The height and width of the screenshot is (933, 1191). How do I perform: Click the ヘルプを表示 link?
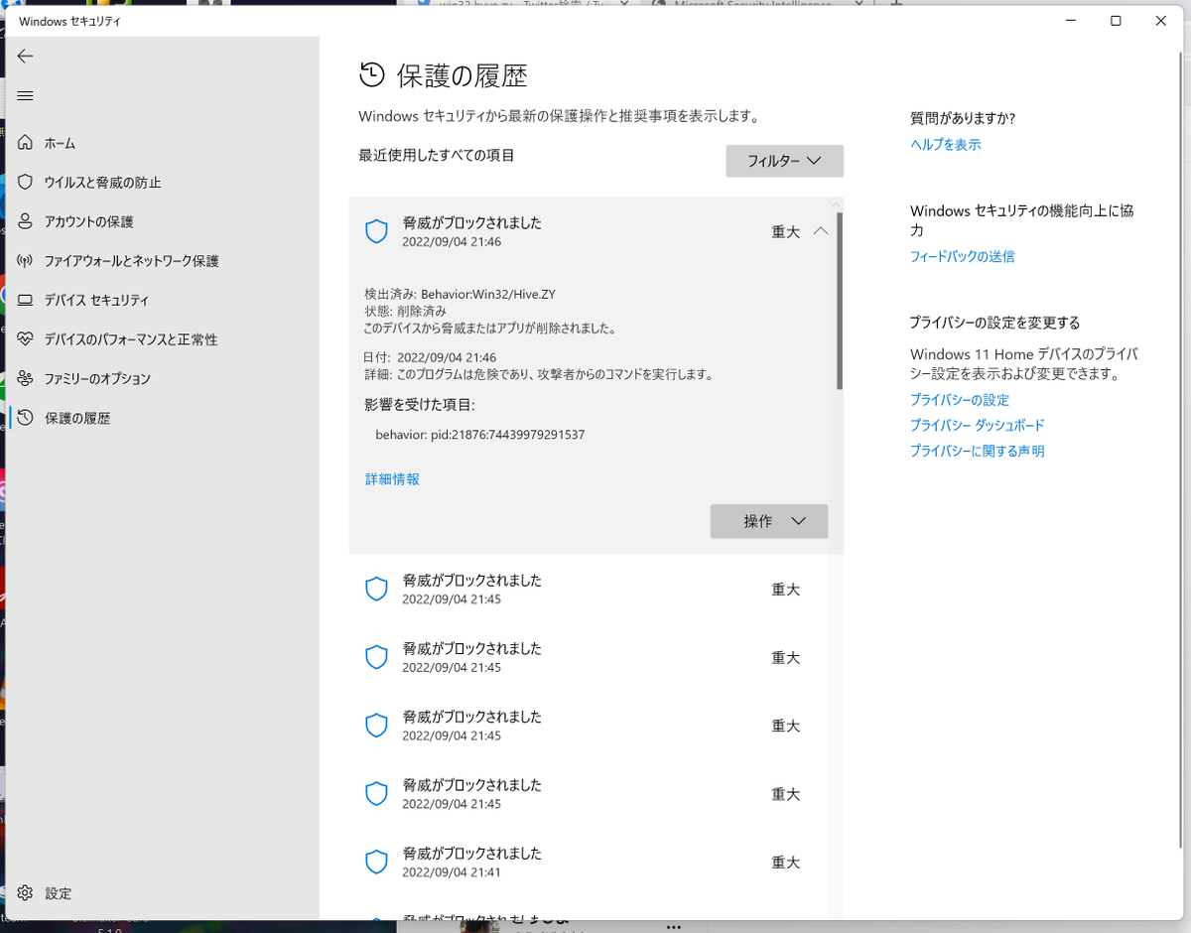[x=945, y=144]
